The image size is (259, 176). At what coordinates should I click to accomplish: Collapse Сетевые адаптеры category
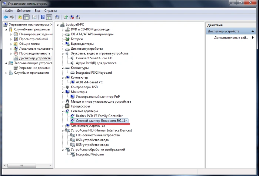(63, 111)
